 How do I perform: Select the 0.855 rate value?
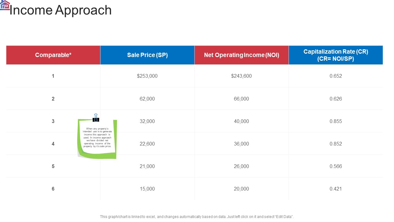coord(336,121)
